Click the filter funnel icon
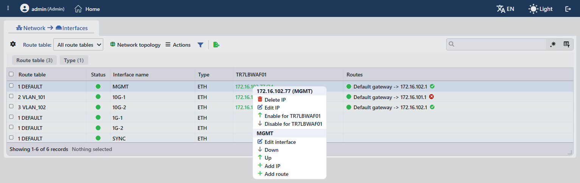 [200, 44]
